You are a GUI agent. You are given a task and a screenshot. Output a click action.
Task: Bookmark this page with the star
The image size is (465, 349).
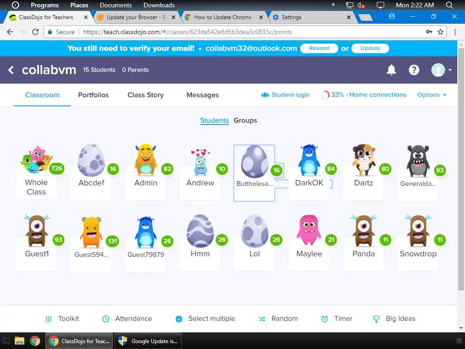point(440,32)
